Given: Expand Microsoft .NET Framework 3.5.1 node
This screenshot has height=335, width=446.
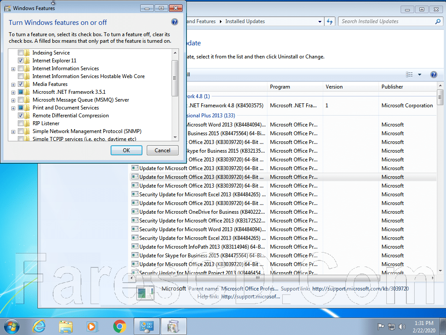Looking at the screenshot, I should [13, 92].
